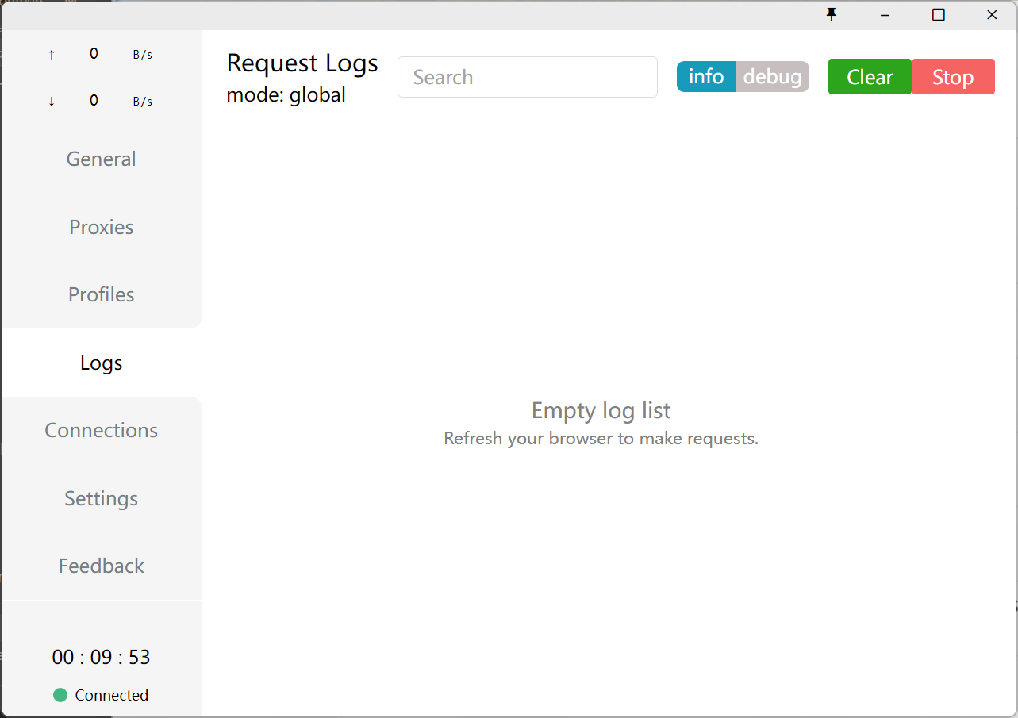Close the window with X
1018x718 pixels.
(x=992, y=15)
